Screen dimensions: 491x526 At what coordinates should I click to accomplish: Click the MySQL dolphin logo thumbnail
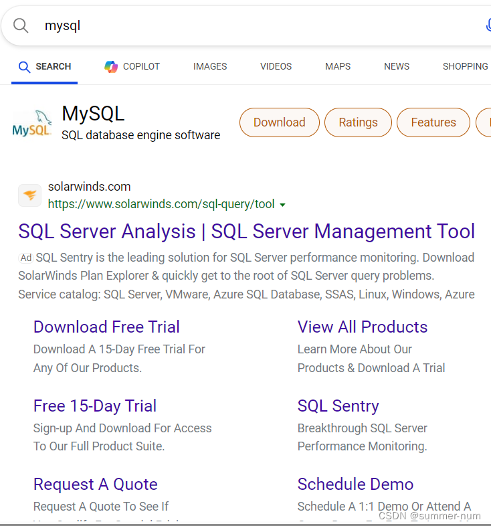tap(32, 122)
